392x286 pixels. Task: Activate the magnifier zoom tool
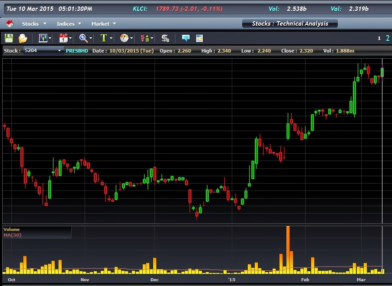pyautogui.click(x=83, y=38)
